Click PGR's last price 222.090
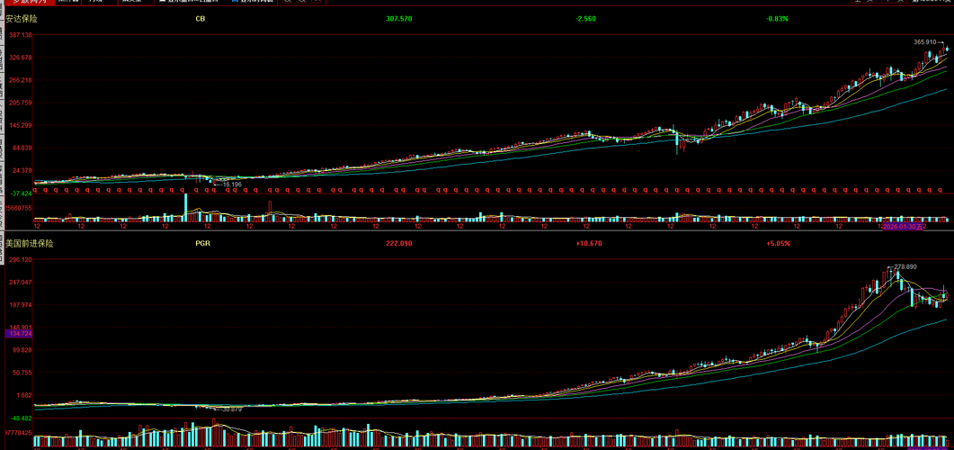Image resolution: width=954 pixels, height=450 pixels. point(399,244)
